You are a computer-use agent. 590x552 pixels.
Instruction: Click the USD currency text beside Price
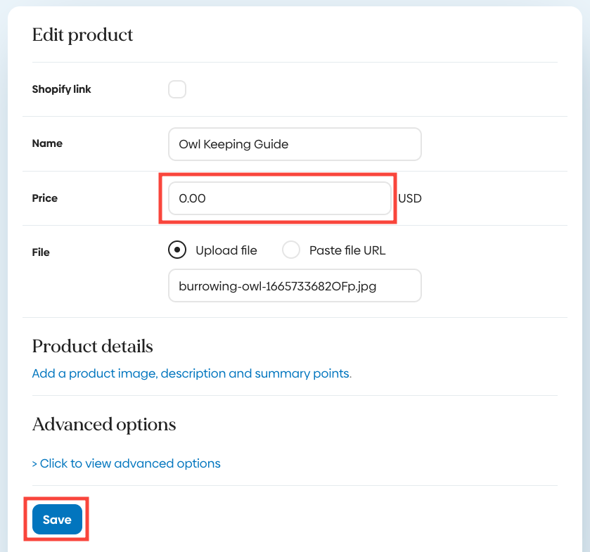click(x=409, y=198)
